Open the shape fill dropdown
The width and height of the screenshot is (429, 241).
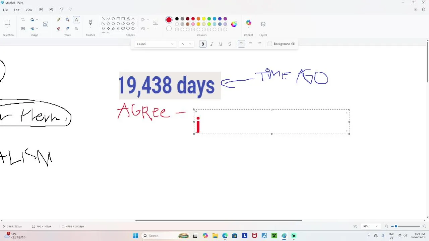click(x=145, y=29)
